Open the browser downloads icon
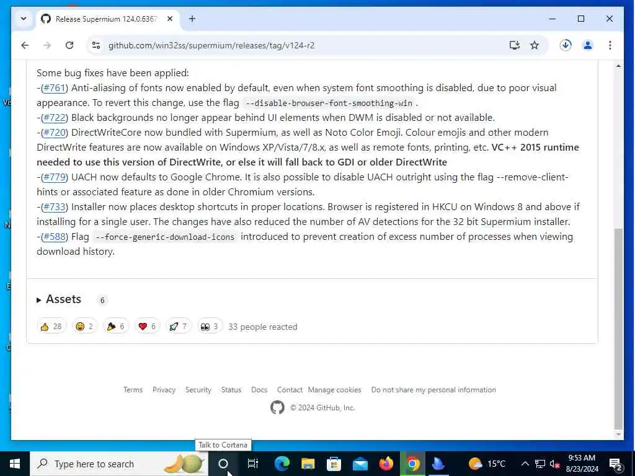635x476 pixels. [566, 45]
